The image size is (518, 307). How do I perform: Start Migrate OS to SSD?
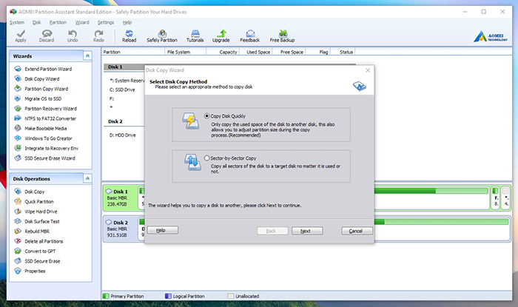tap(43, 98)
